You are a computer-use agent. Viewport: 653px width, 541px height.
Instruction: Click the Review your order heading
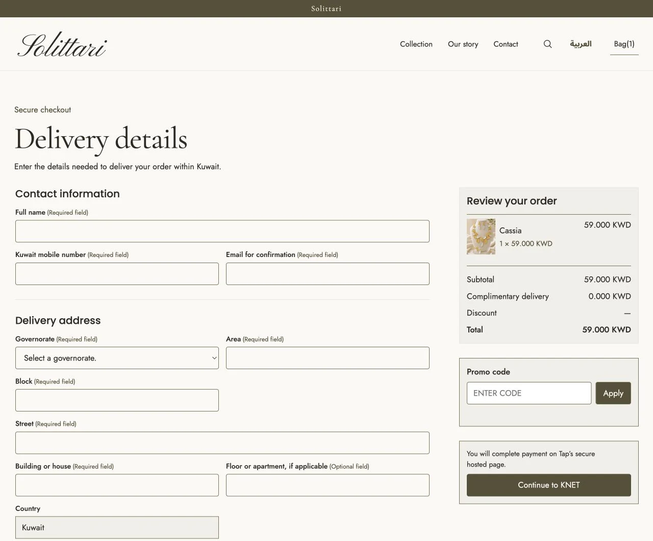coord(512,201)
